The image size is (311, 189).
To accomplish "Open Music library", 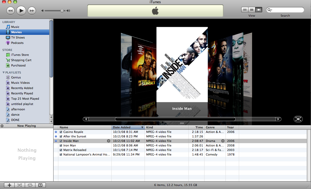I will (15, 27).
